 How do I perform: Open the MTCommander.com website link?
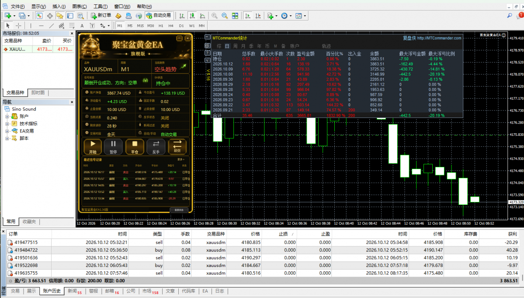(x=439, y=38)
